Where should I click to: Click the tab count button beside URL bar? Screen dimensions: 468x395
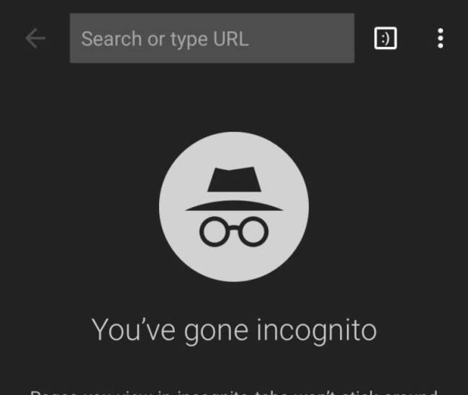(386, 38)
